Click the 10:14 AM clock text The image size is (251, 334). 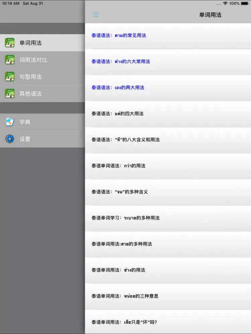point(11,3)
